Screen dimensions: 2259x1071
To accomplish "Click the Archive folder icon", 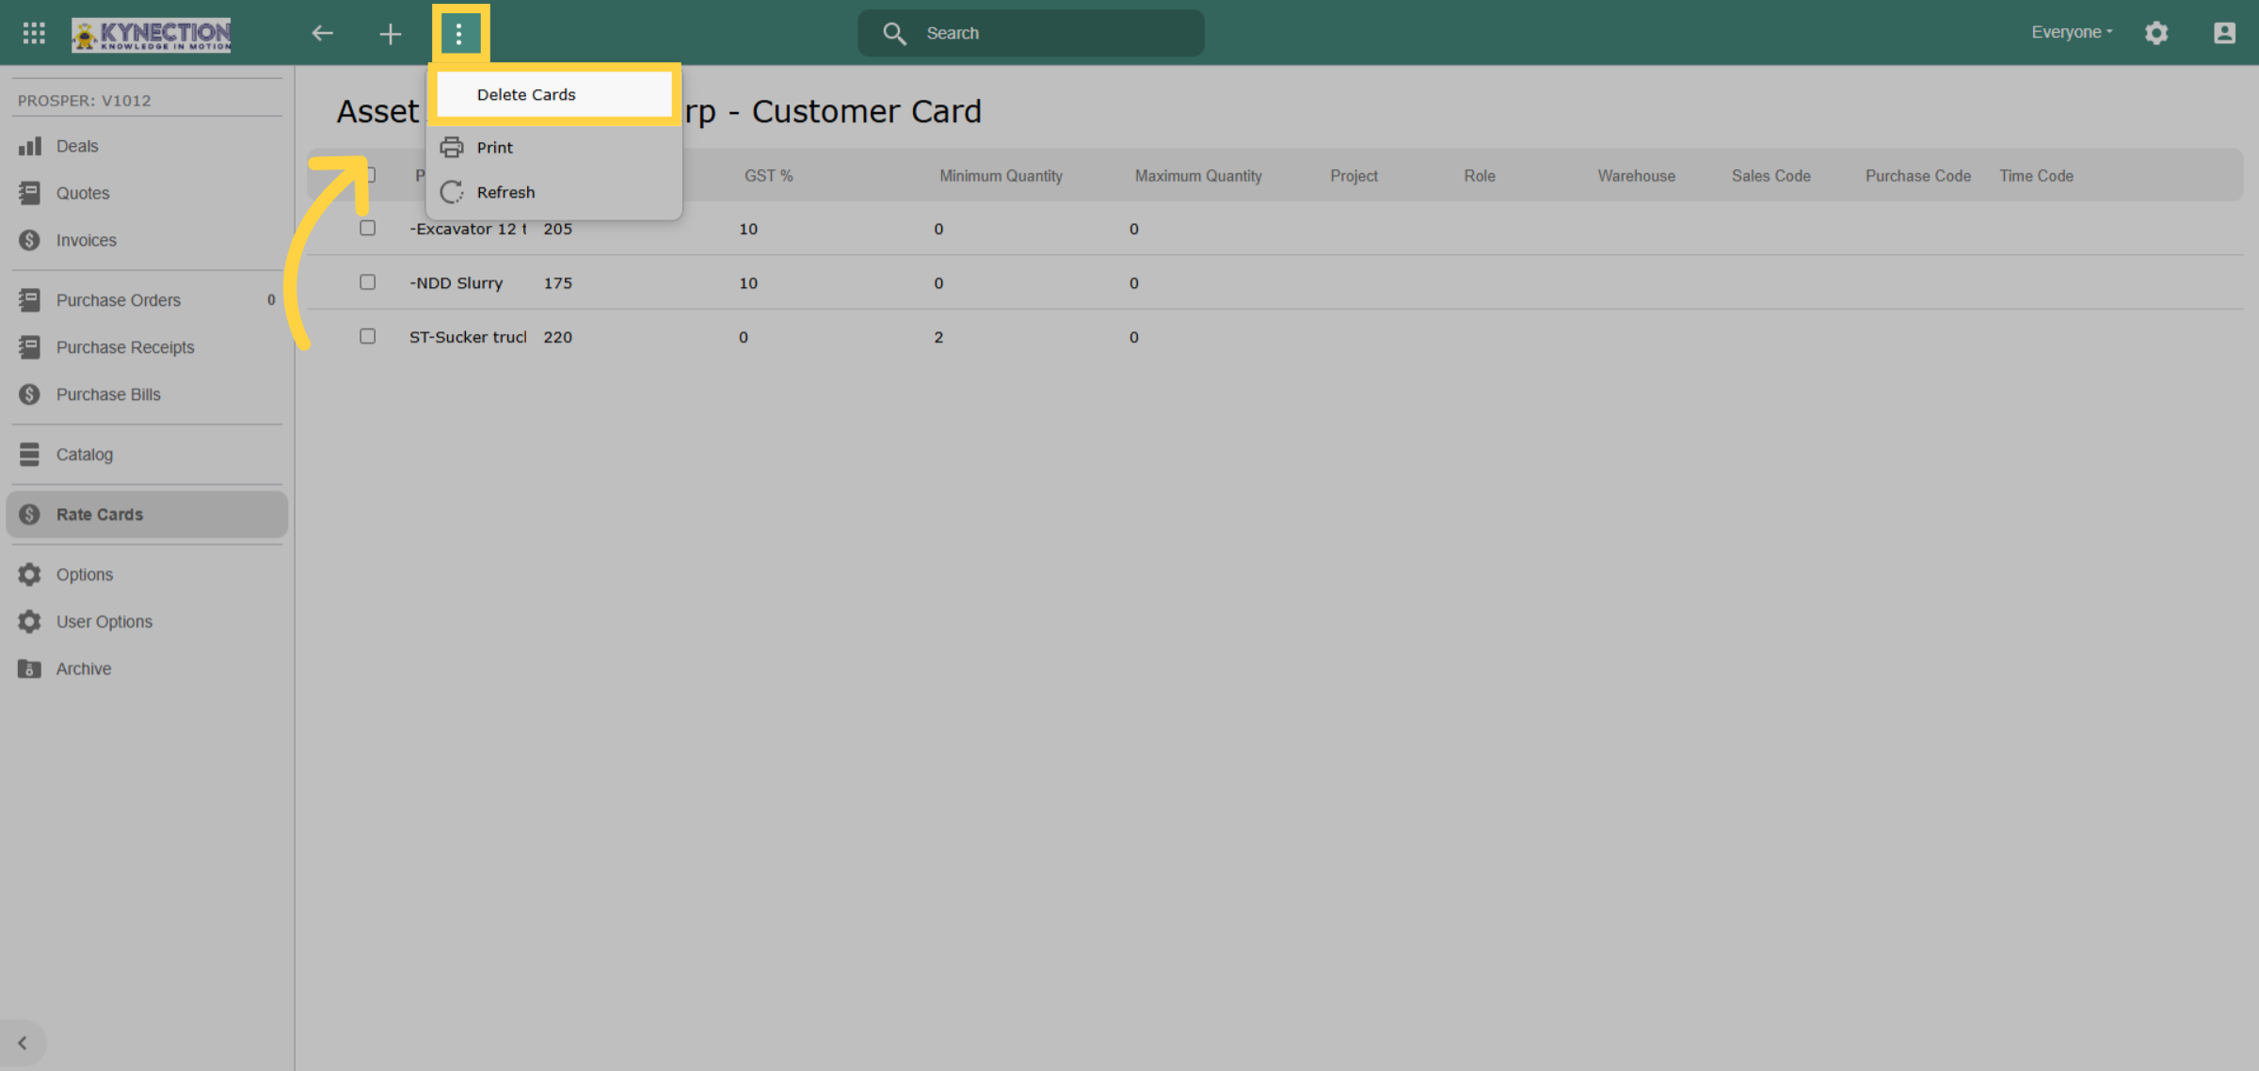I will 30,669.
